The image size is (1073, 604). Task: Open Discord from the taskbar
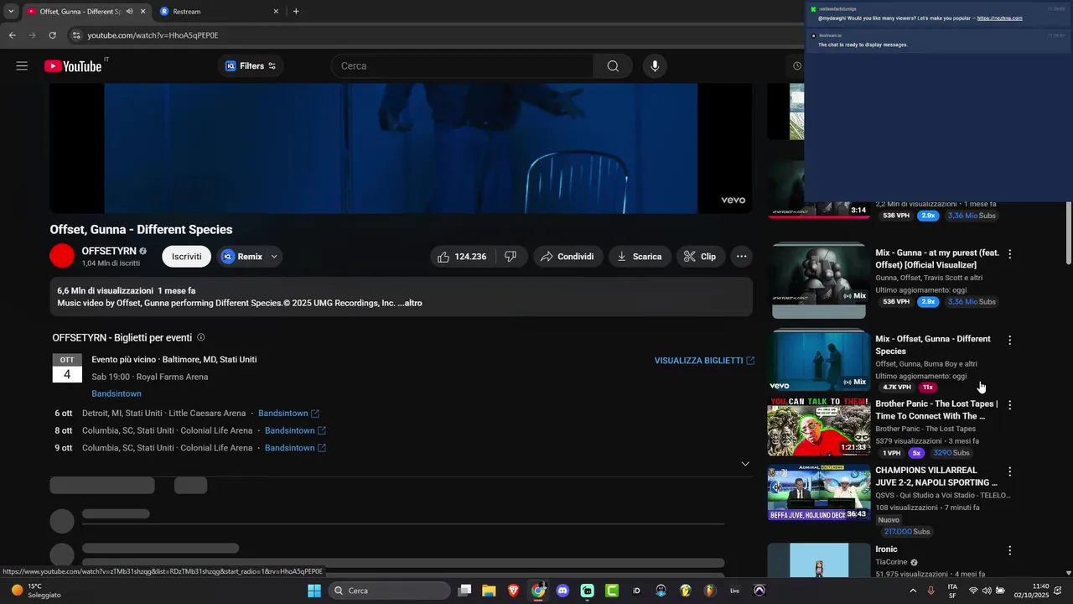pyautogui.click(x=562, y=591)
